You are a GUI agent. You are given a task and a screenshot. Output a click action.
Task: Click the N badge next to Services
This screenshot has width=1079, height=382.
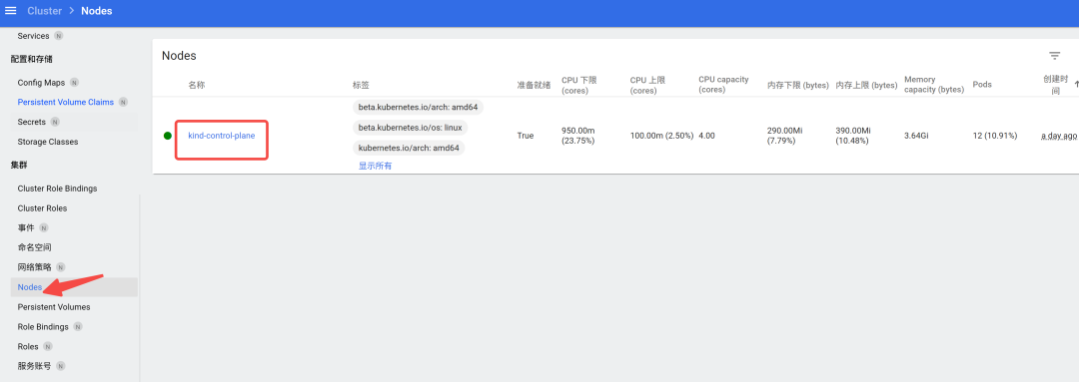tap(59, 36)
